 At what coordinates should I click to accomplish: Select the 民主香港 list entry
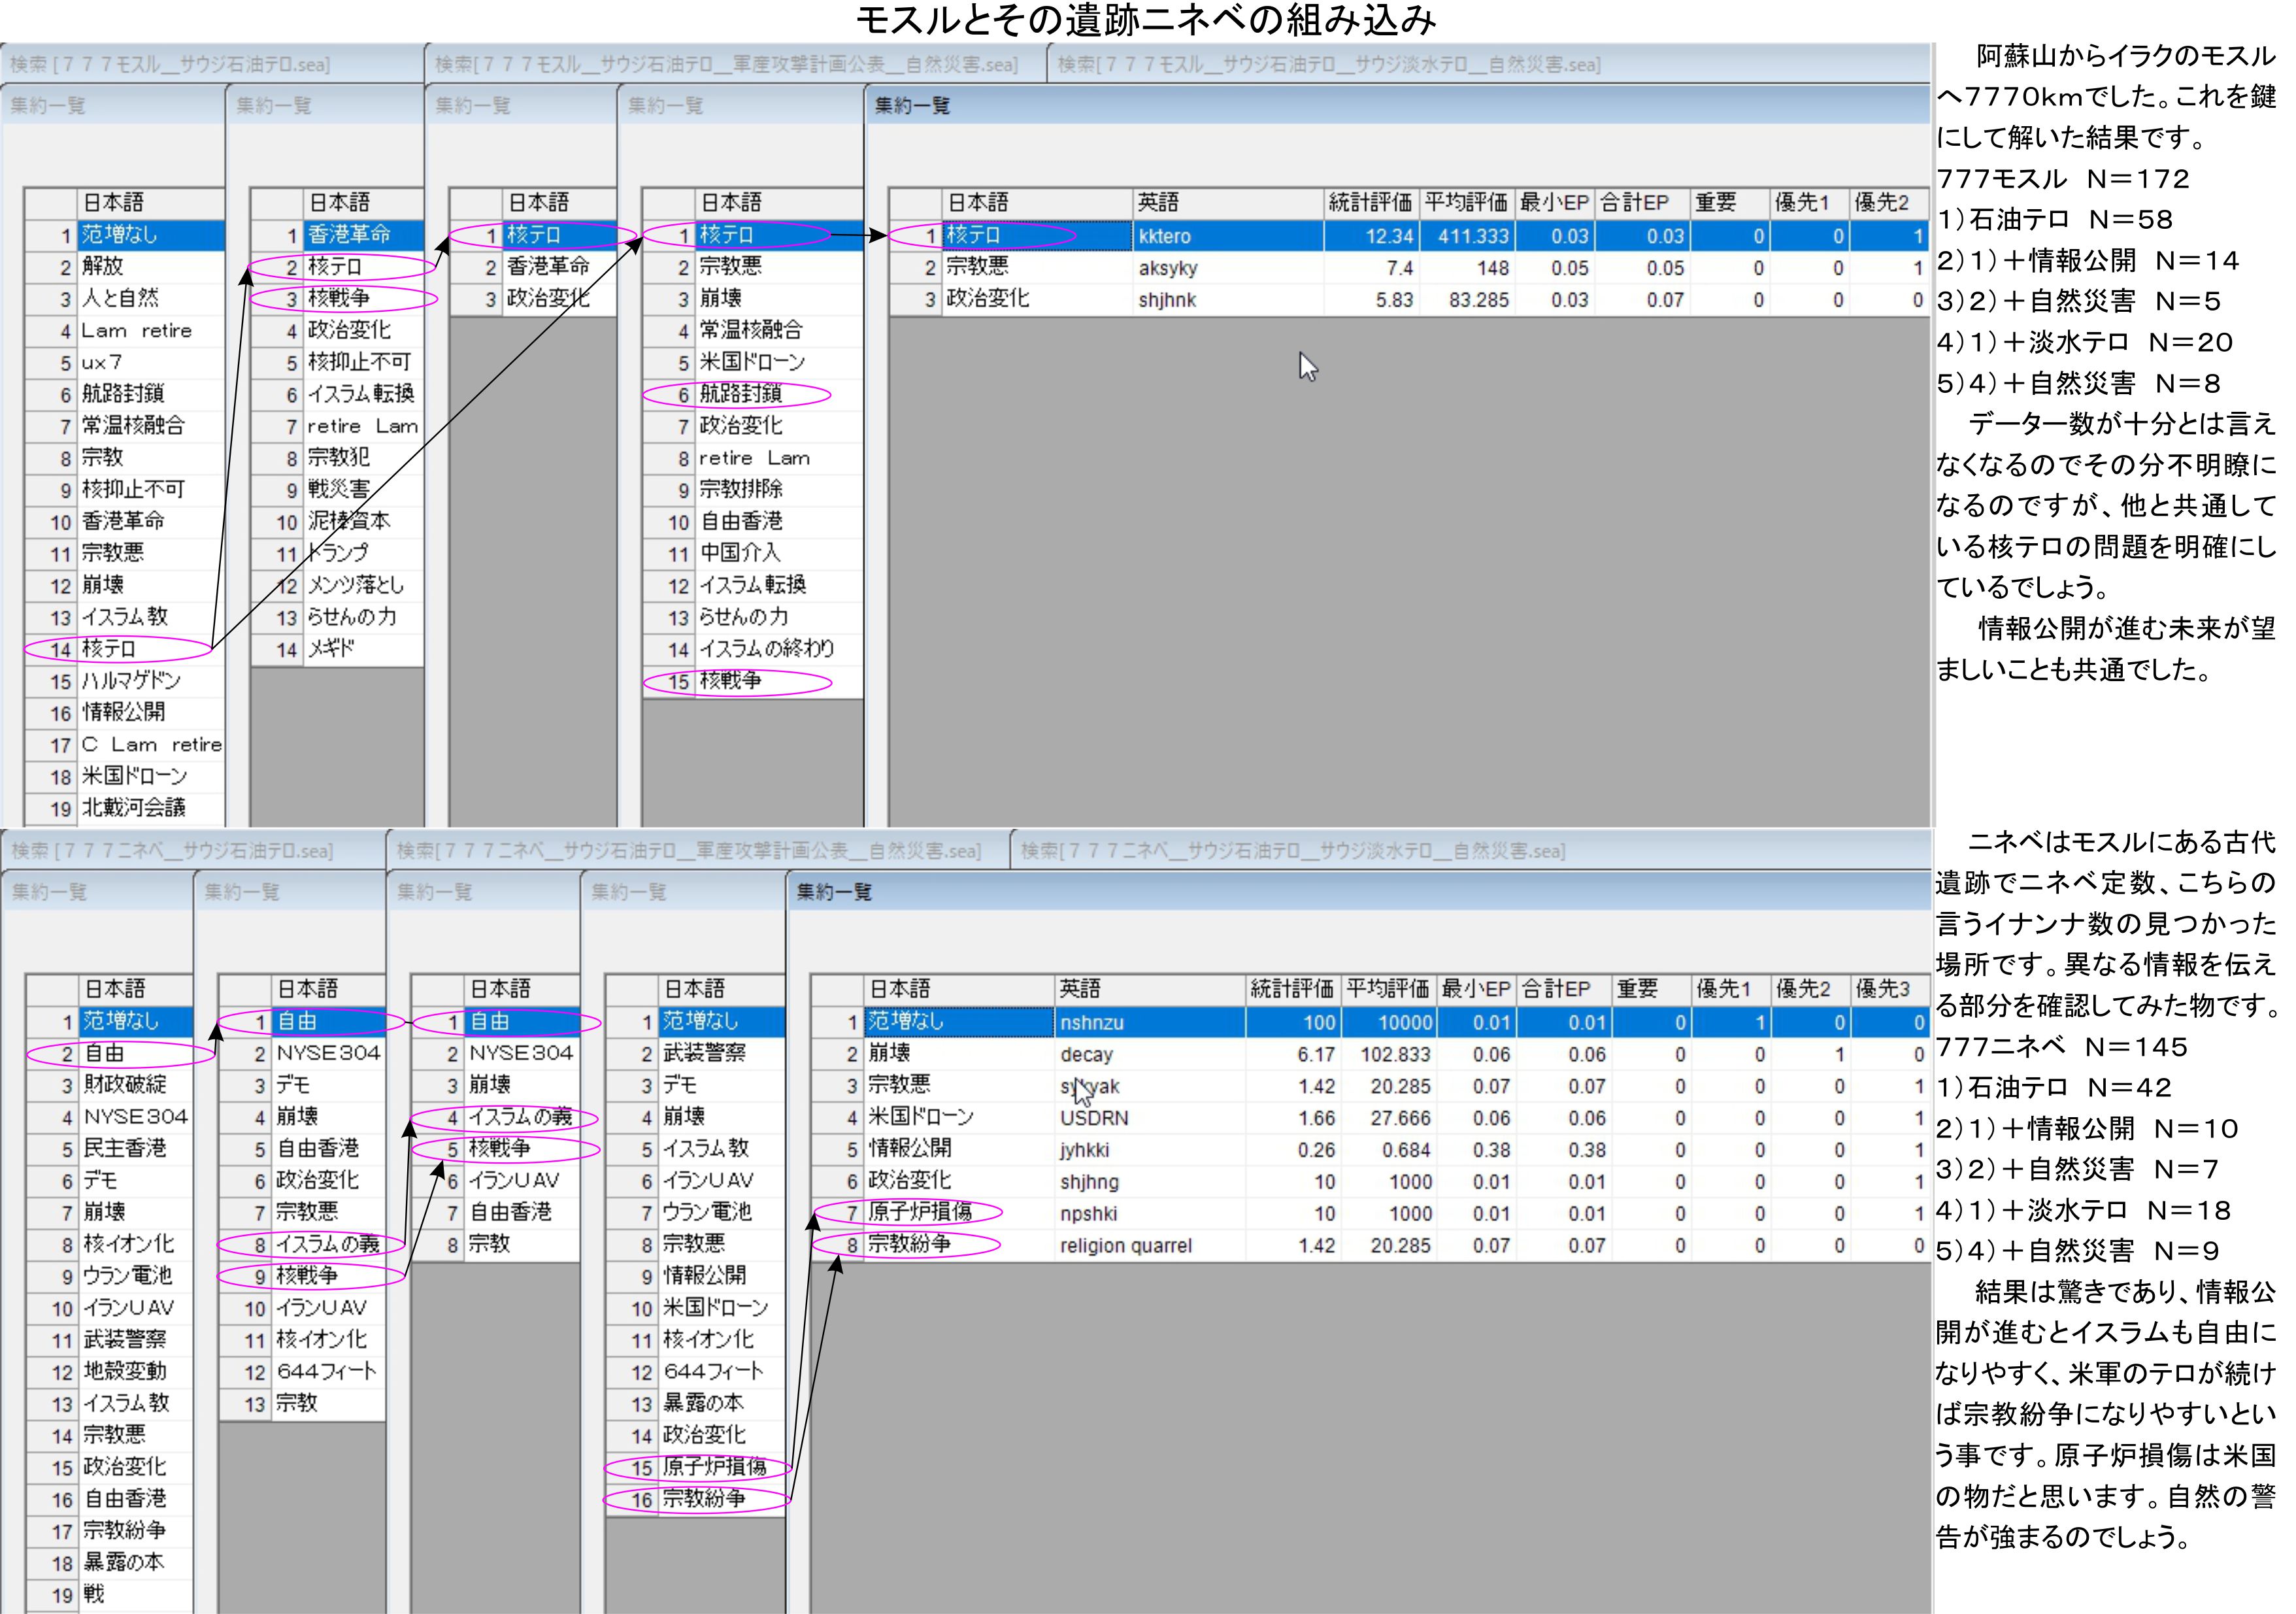click(125, 1149)
